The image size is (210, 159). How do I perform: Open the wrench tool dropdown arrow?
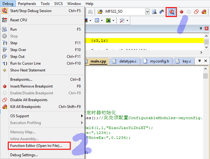coord(127,21)
